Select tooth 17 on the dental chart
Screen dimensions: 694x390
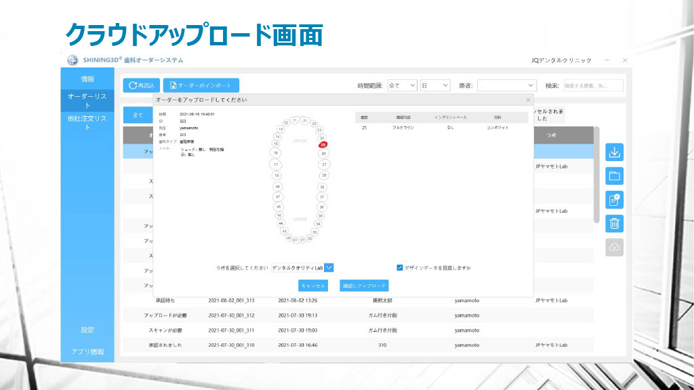(x=276, y=165)
